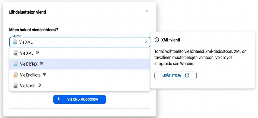Click the download arrow icon on export button

[59, 99]
